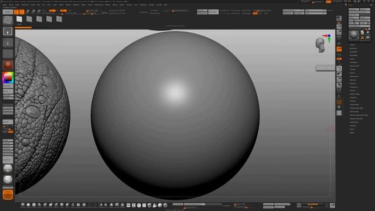
Task: Select the PolyMesh3D star tool icon
Action: tap(368, 32)
